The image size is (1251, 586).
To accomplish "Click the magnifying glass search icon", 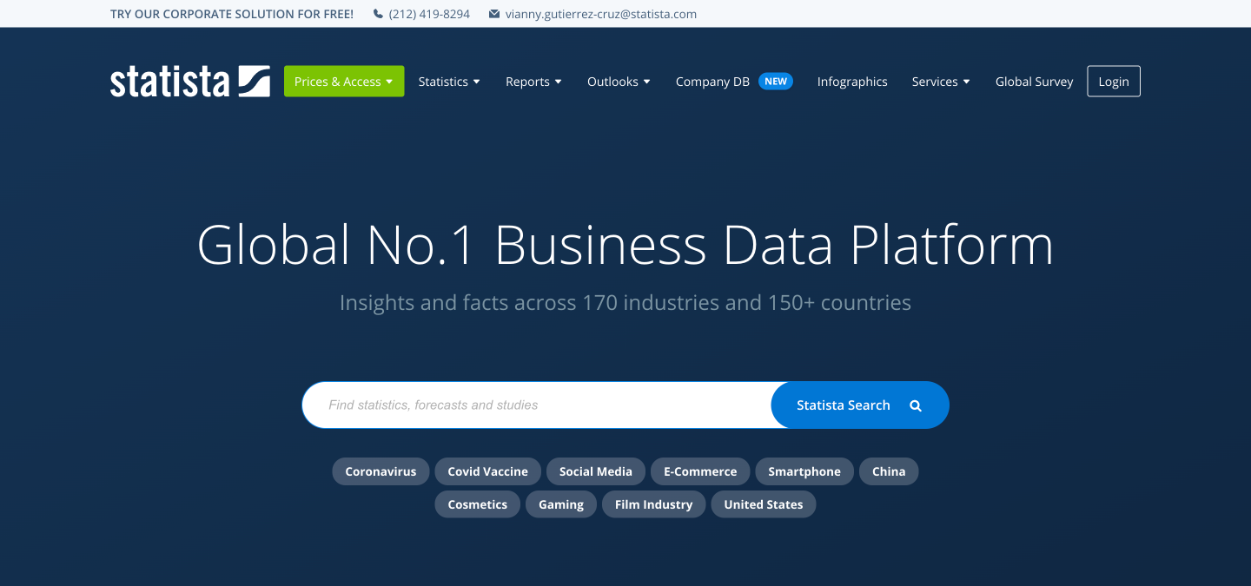I will pos(916,405).
